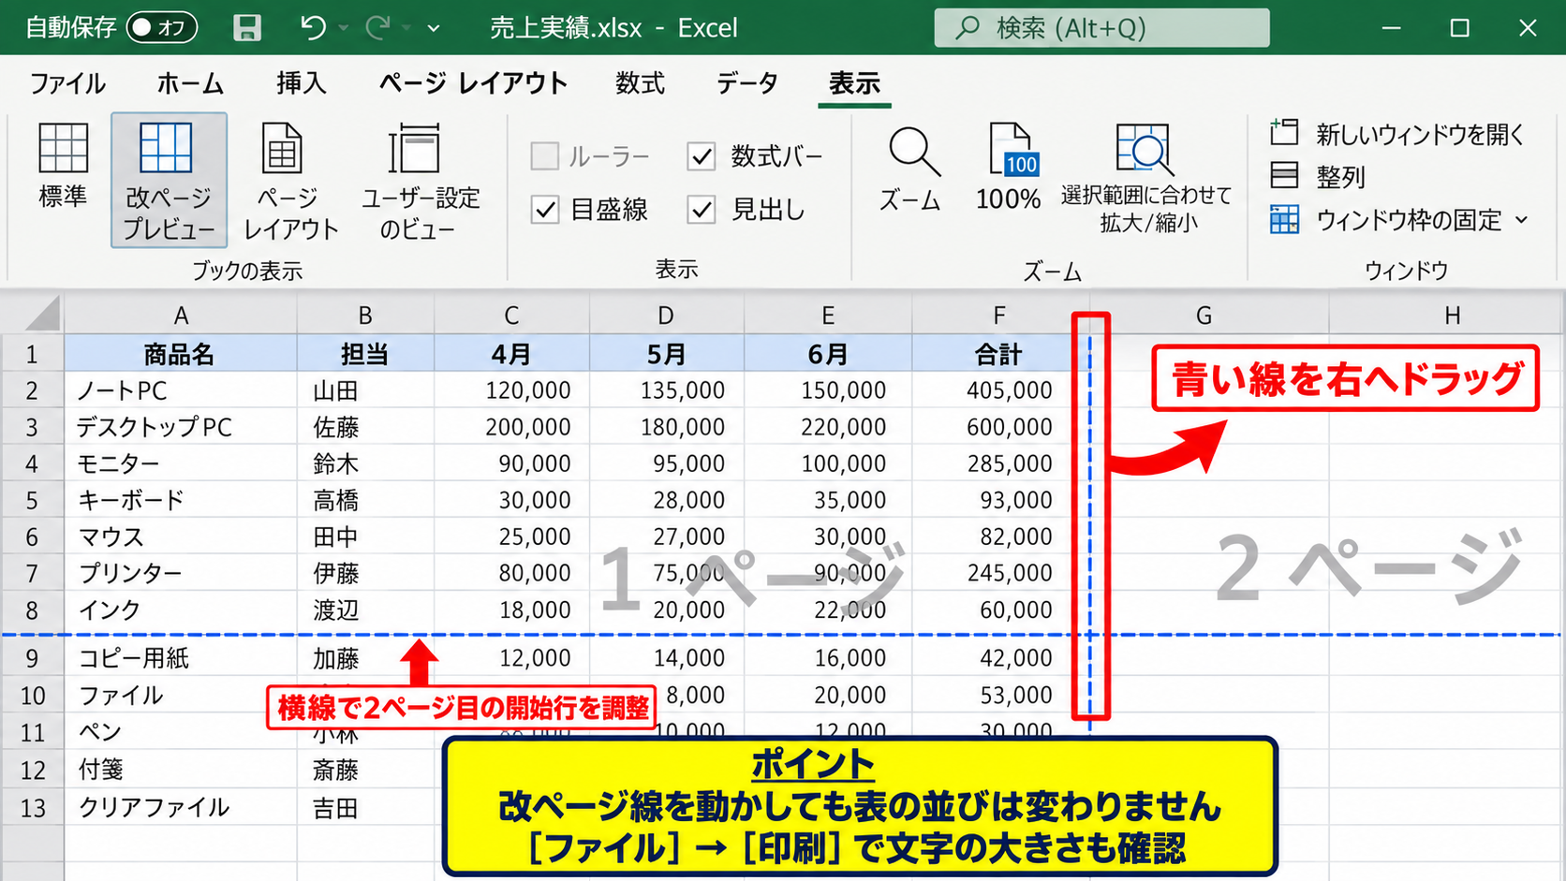Image resolution: width=1566 pixels, height=881 pixels.
Task: Switch to 標準 normal view
Action: (x=63, y=166)
